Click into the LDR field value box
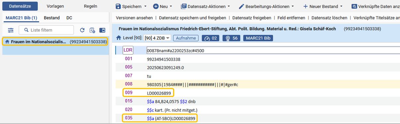This screenshot has width=400, height=124. tap(273, 50)
